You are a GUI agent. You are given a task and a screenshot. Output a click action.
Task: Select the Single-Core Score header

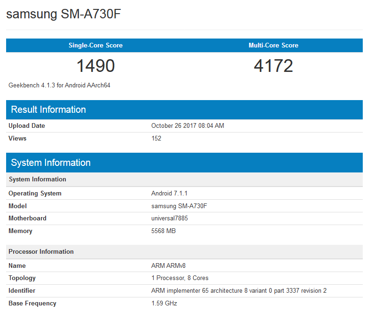click(x=95, y=45)
